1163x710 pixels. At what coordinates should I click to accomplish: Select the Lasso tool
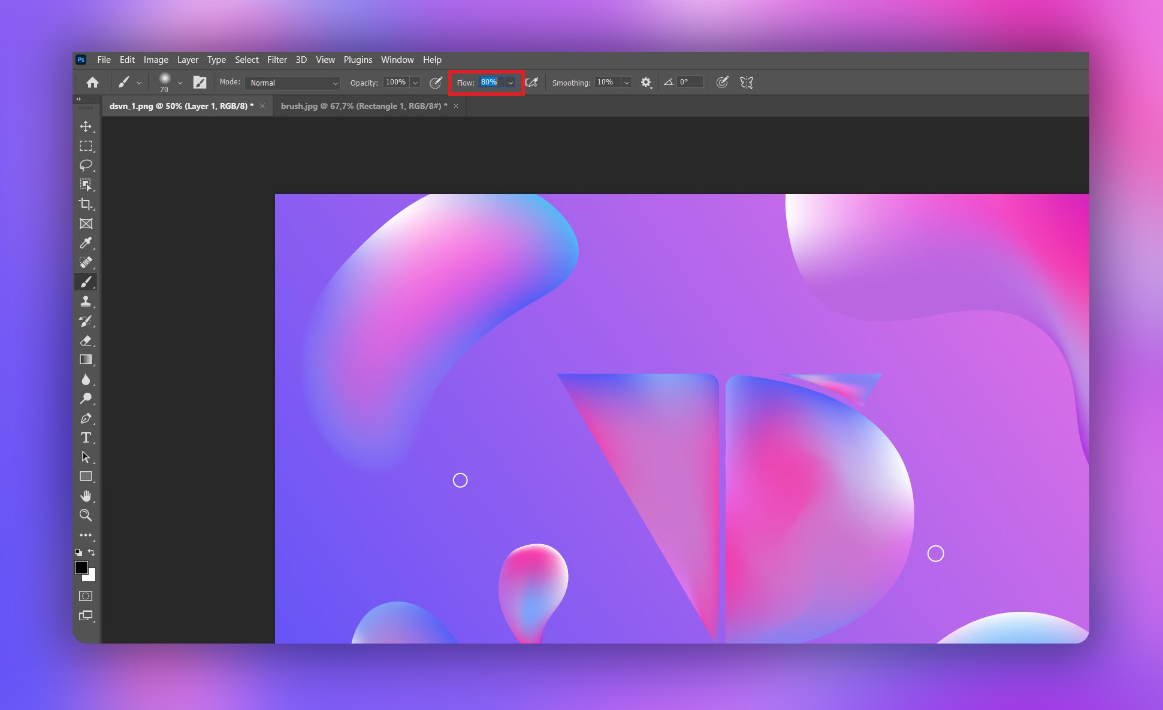point(86,165)
